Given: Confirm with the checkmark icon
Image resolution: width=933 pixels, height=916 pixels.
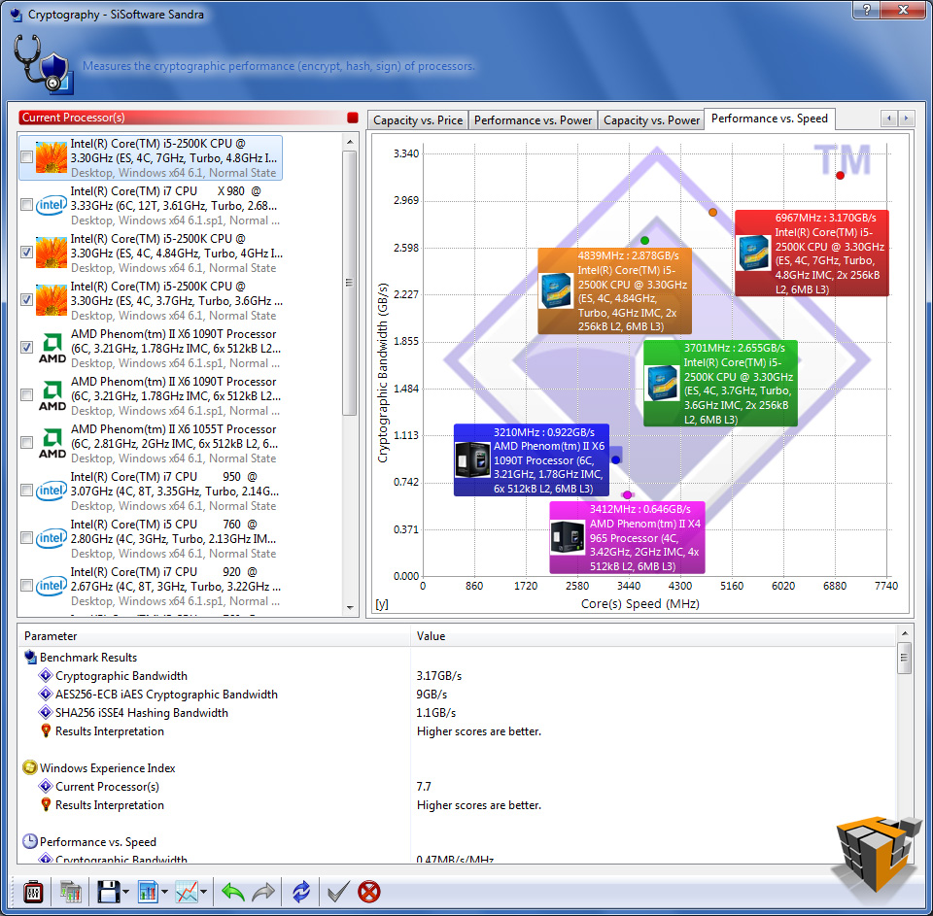Looking at the screenshot, I should 338,892.
